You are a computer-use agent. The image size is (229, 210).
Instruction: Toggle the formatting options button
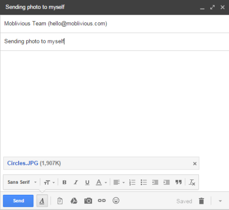tap(42, 201)
